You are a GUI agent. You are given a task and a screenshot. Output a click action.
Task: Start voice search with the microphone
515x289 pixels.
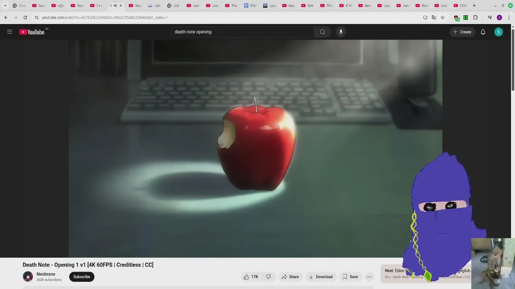click(341, 32)
